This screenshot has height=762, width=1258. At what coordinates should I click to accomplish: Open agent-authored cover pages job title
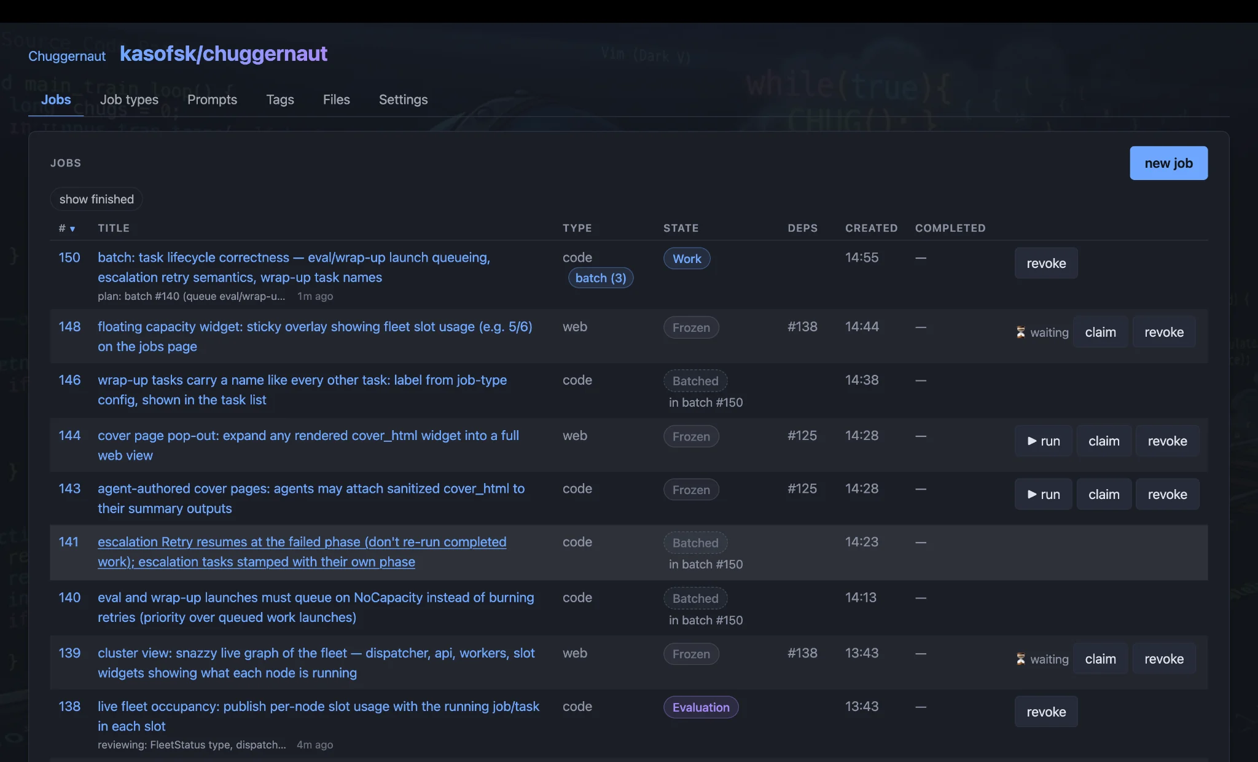pos(311,498)
